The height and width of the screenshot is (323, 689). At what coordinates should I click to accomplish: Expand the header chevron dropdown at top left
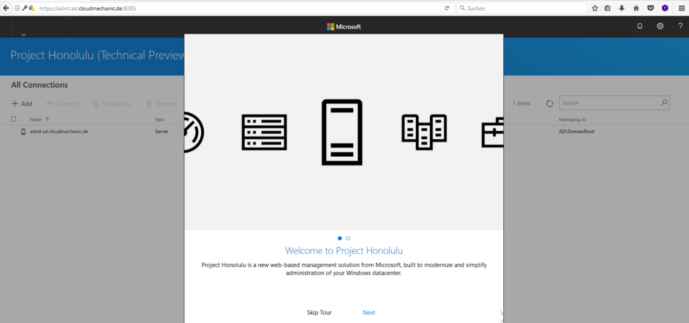pyautogui.click(x=24, y=34)
